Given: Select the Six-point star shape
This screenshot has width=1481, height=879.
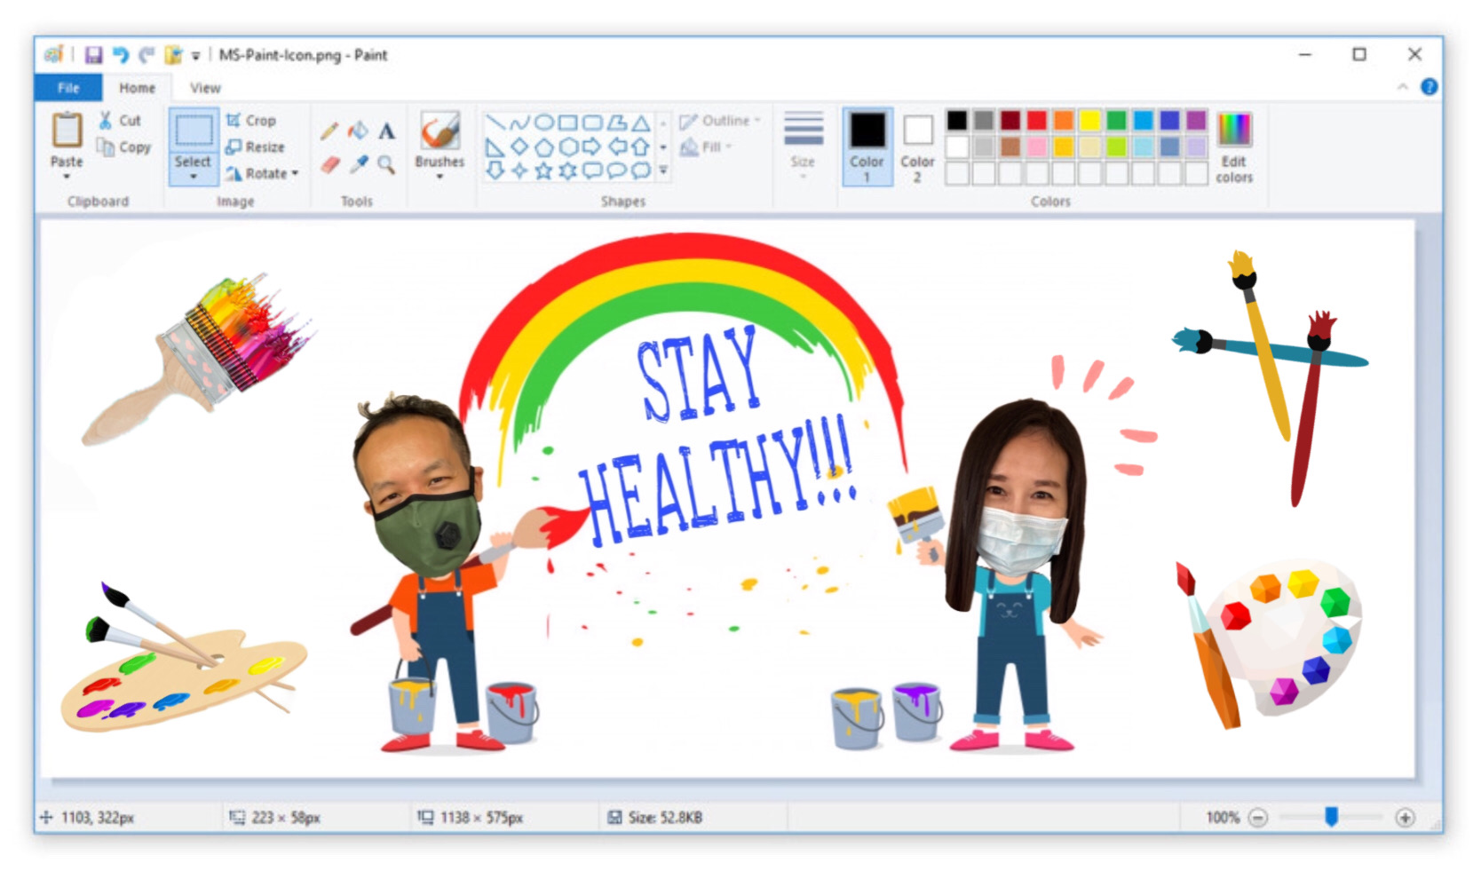Looking at the screenshot, I should (567, 170).
